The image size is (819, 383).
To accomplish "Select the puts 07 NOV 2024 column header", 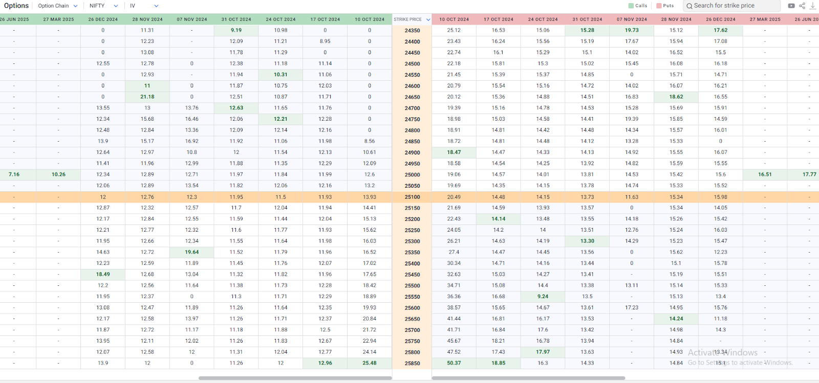I will coord(632,19).
